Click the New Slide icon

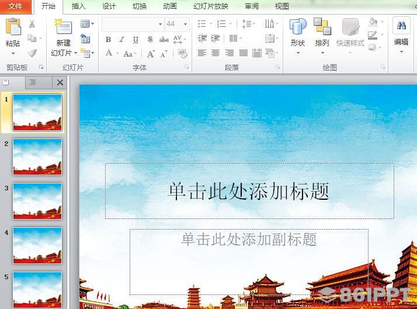[63, 27]
